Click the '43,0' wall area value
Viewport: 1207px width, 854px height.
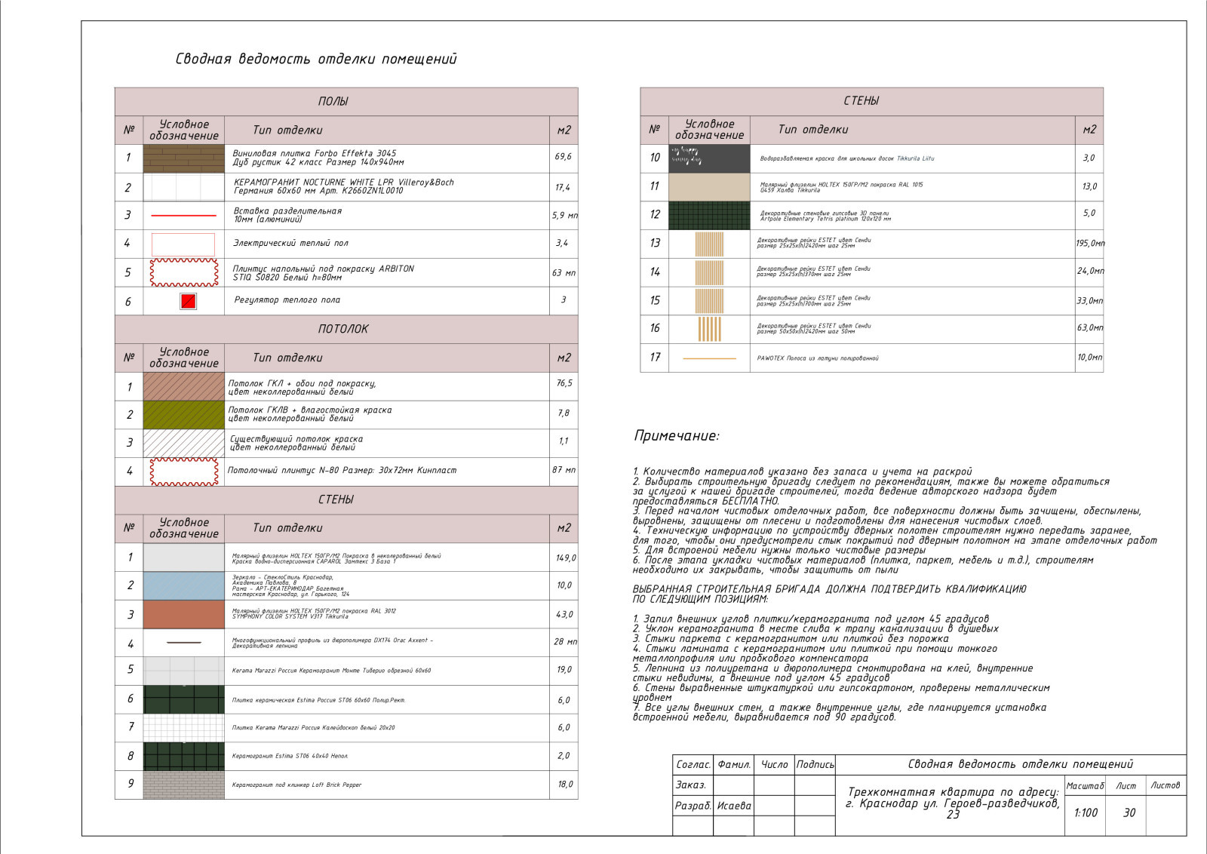point(564,615)
